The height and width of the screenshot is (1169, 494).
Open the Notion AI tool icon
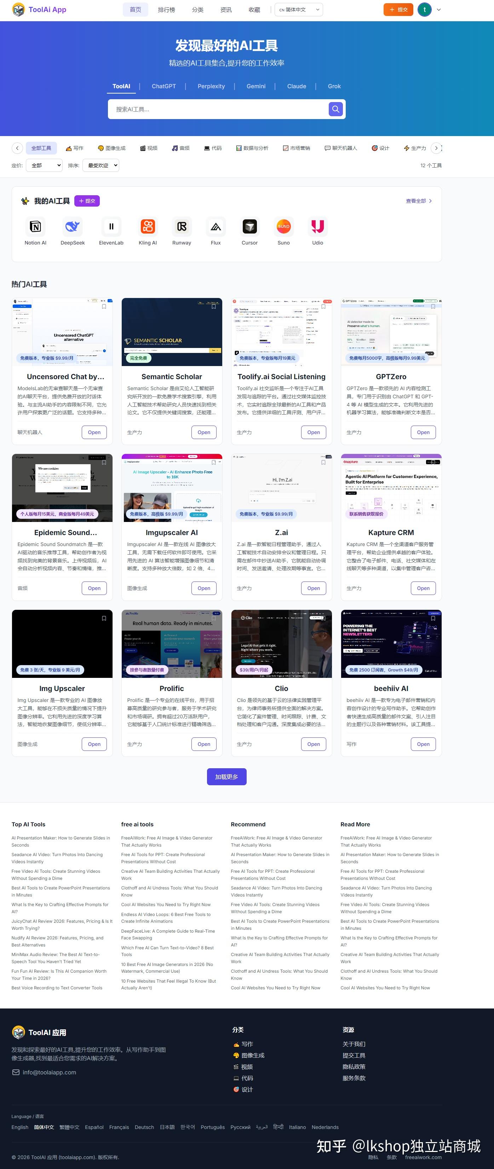pyautogui.click(x=35, y=226)
